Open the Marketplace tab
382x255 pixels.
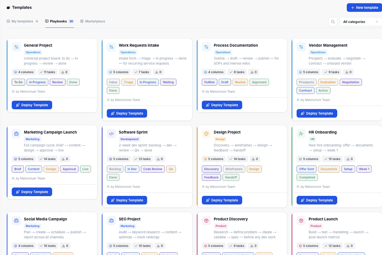(93, 21)
